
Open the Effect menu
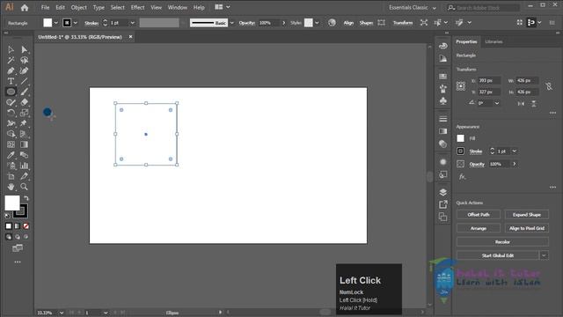point(137,7)
